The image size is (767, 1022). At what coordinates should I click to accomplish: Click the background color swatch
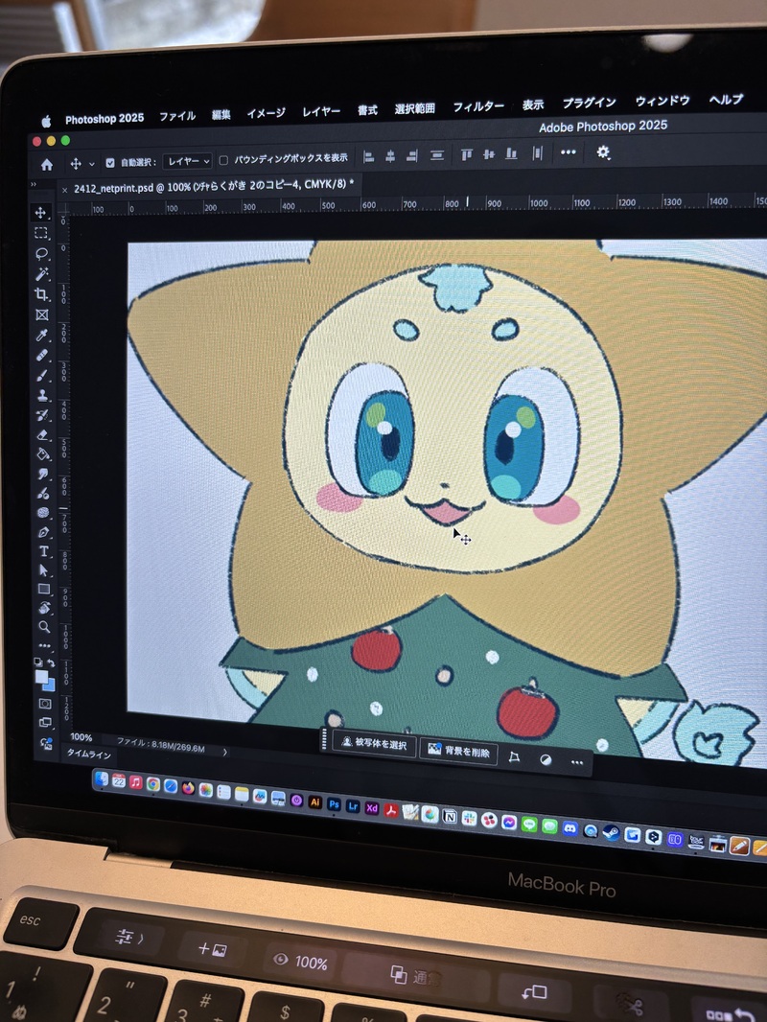pyautogui.click(x=50, y=685)
